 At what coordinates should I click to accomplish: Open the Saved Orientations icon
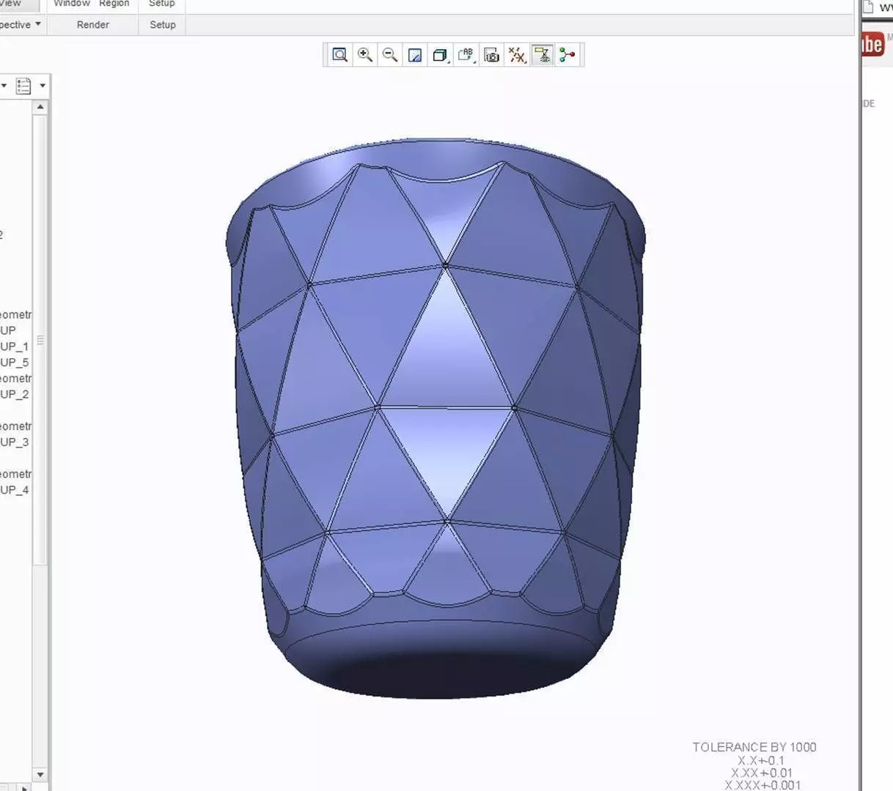466,55
